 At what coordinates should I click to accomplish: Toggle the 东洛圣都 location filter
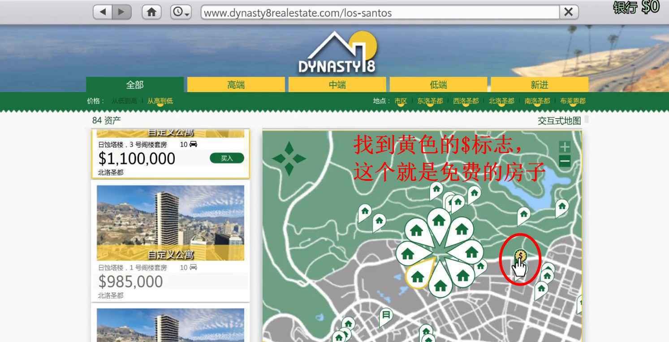(x=430, y=101)
